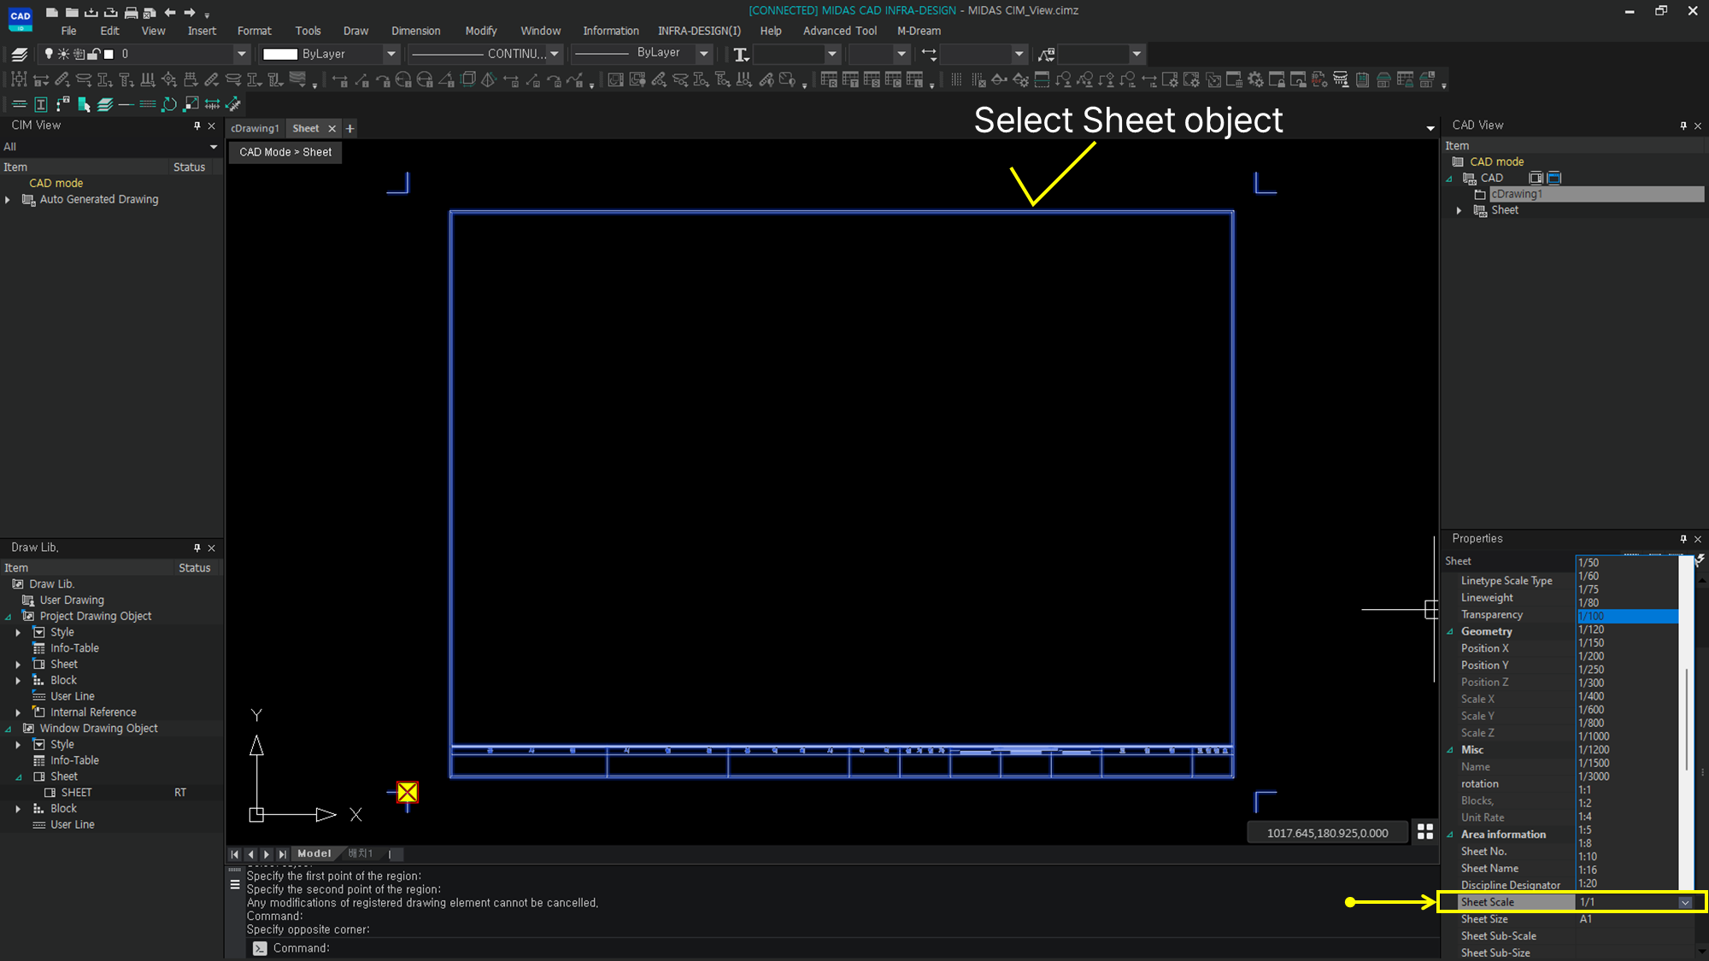Open the layer selection dropdown
The height and width of the screenshot is (961, 1709).
241,54
